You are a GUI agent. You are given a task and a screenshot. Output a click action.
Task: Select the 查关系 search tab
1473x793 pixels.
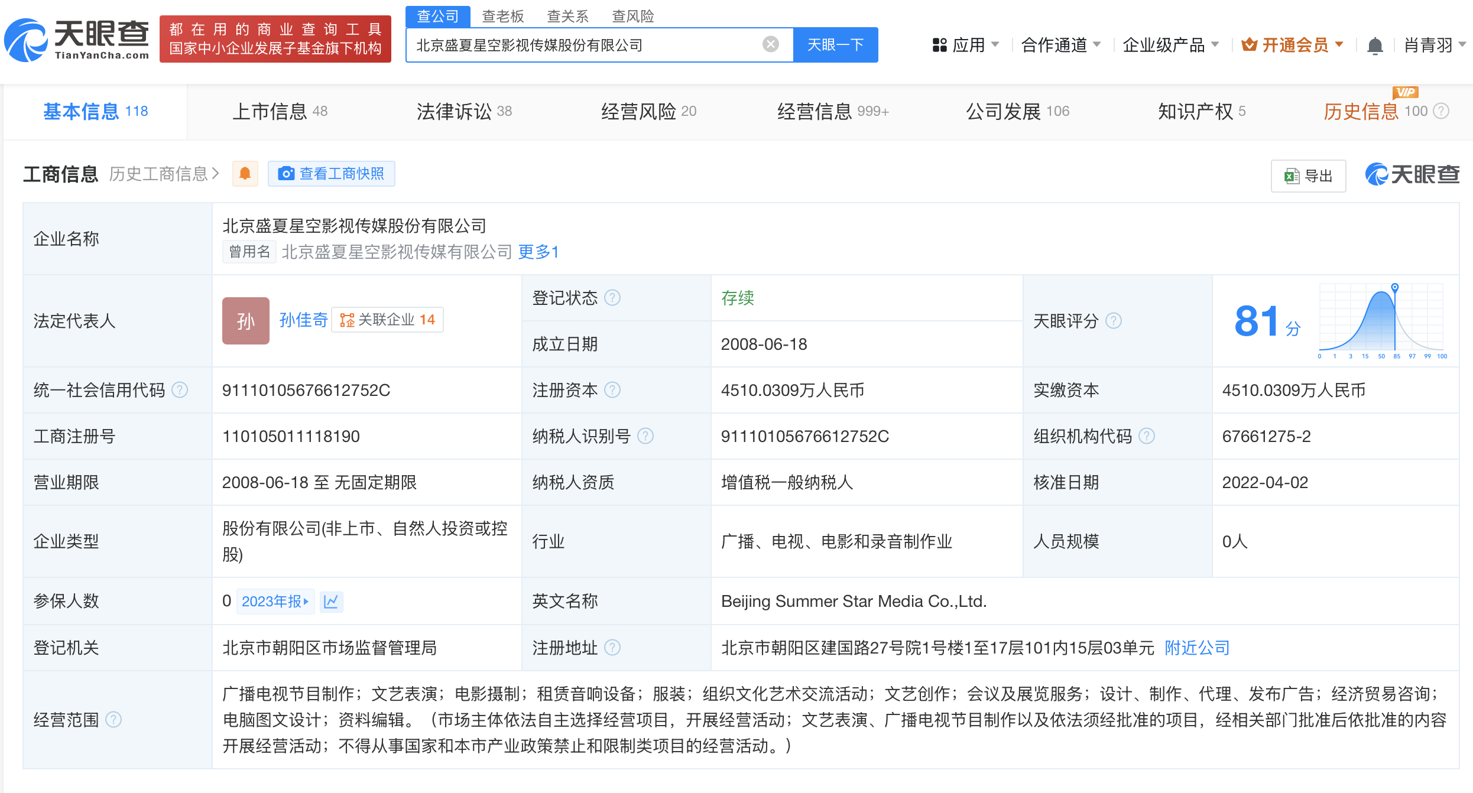pos(568,17)
